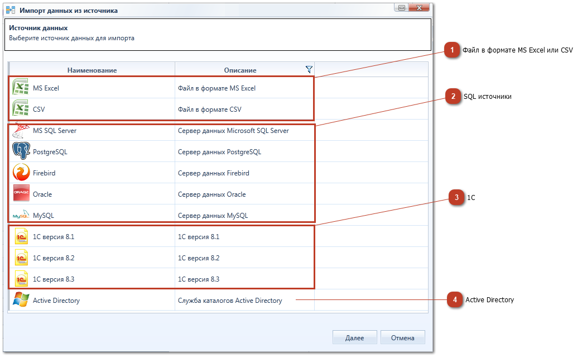Select the MS SQL Server name cell
Image resolution: width=582 pixels, height=357 pixels.
[x=92, y=130]
